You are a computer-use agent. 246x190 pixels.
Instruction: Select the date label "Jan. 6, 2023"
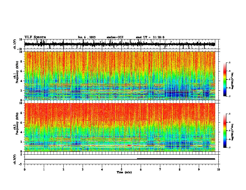[x=87, y=37]
